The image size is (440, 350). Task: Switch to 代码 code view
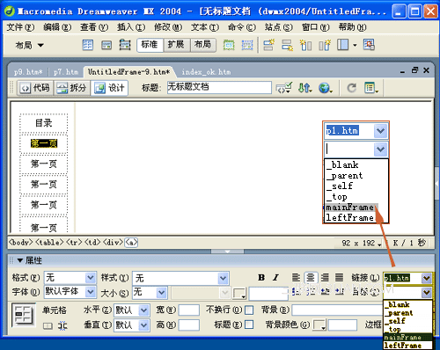click(35, 88)
